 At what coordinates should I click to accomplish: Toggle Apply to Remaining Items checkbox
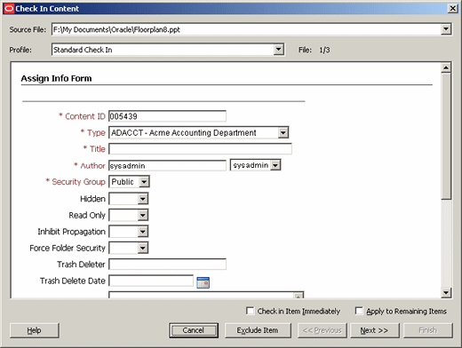(359, 311)
